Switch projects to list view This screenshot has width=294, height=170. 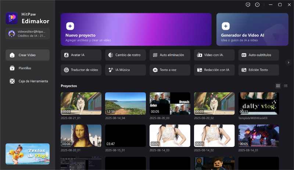[286, 86]
